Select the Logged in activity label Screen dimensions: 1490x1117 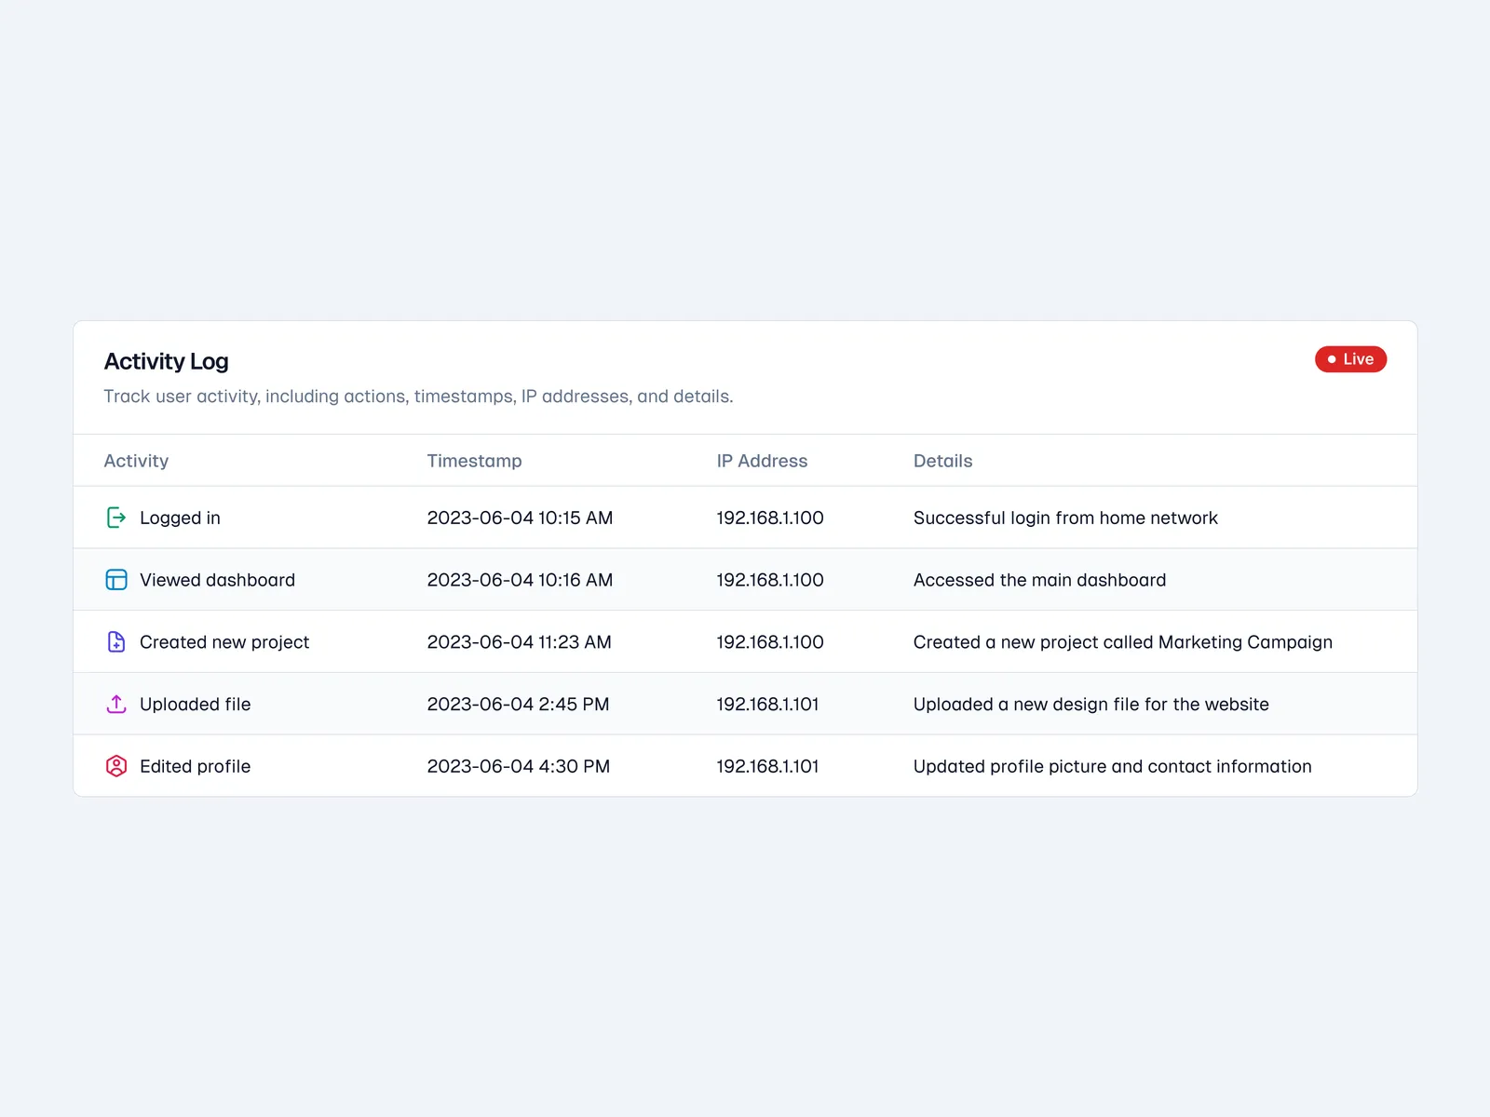(180, 518)
